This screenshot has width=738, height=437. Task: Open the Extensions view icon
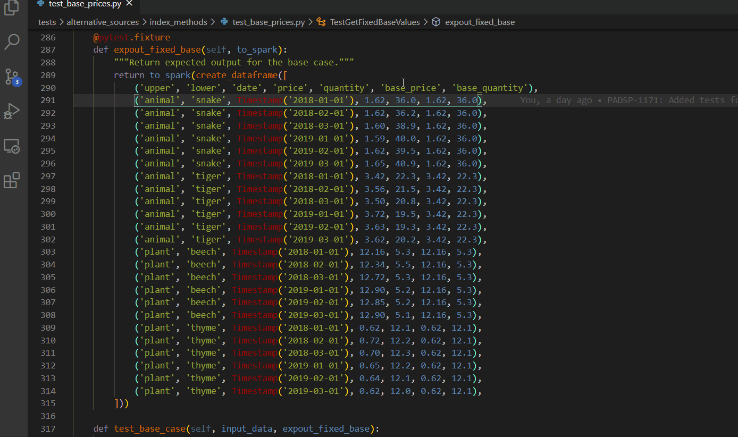pos(12,181)
